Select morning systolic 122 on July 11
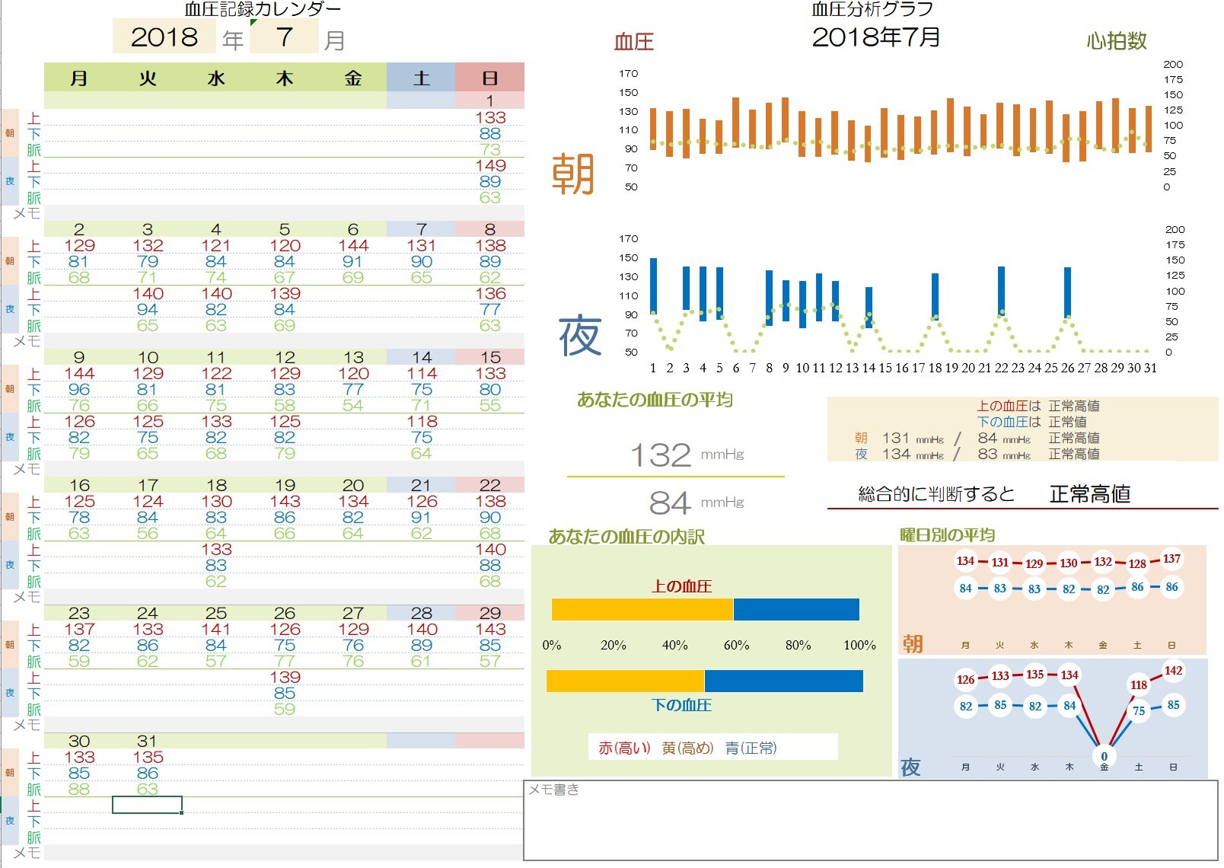 (216, 373)
